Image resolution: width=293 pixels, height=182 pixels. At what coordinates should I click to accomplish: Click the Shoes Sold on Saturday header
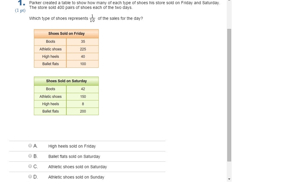click(66, 81)
